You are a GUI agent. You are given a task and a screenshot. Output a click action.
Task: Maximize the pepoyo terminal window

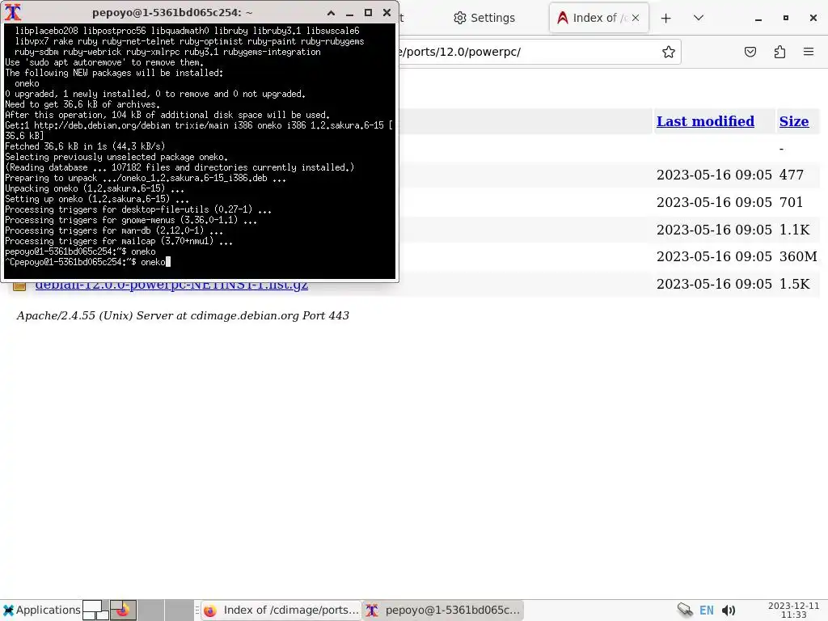(x=368, y=13)
